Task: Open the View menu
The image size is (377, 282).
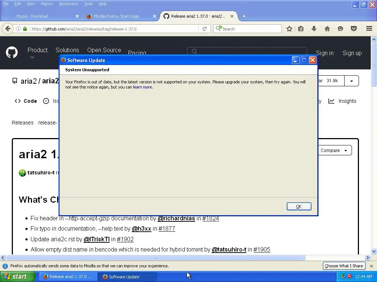Action: point(31,4)
